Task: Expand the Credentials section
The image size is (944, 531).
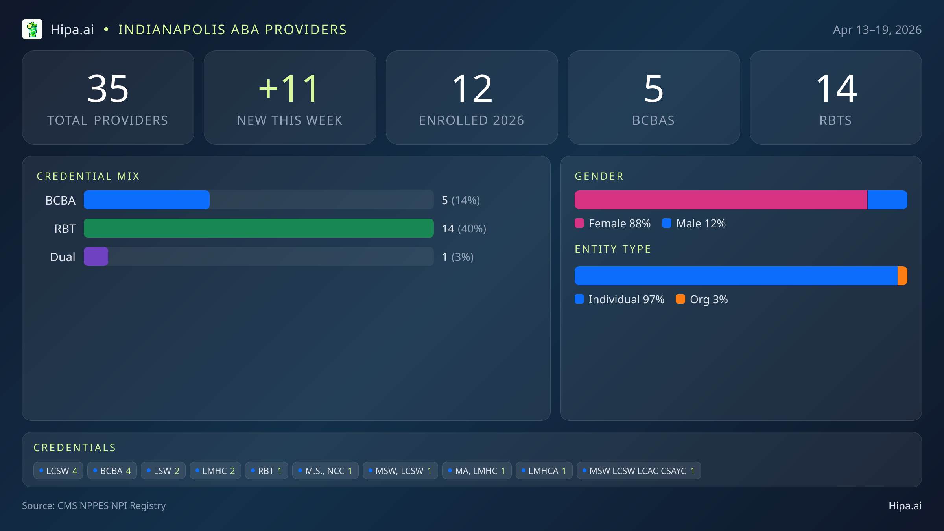Action: [x=75, y=447]
